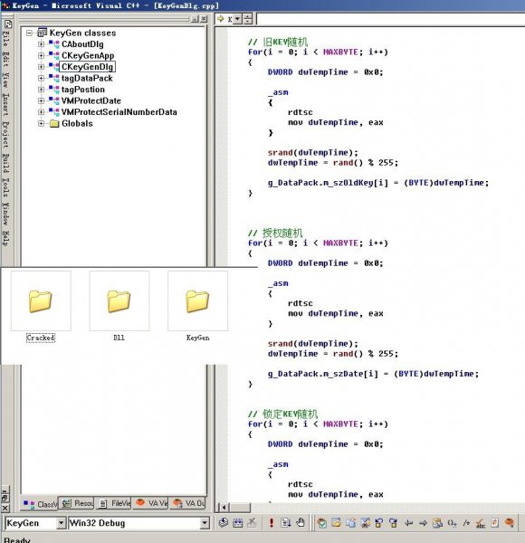Click the red exclamation Execute Program icon
Screen dimensions: 525x543
click(272, 522)
